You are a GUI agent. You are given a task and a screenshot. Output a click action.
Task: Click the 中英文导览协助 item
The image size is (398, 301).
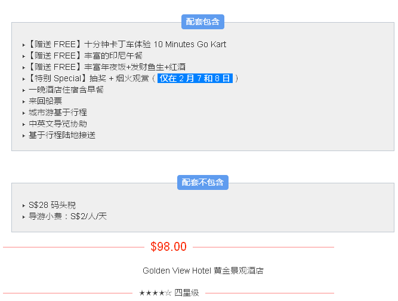58,124
